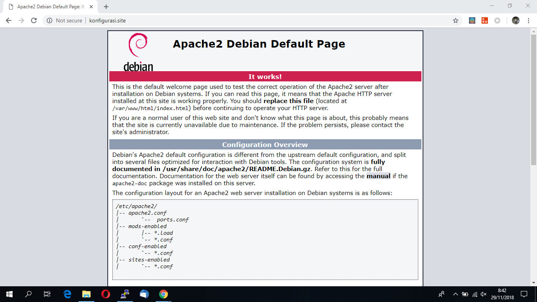Click "sites-enabled" in the config tree
537x302 pixels.
(149, 260)
